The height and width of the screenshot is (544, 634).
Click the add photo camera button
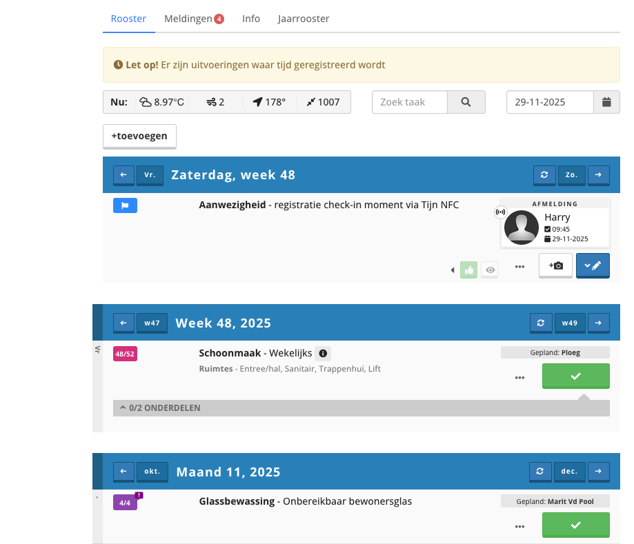pos(555,265)
